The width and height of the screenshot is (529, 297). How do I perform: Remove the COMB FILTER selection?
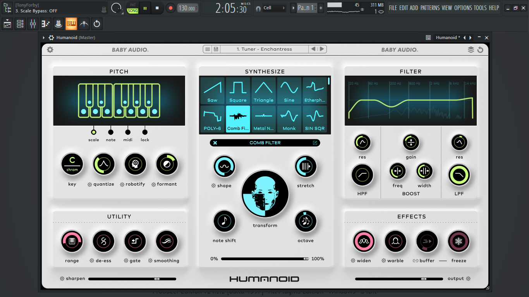[215, 143]
